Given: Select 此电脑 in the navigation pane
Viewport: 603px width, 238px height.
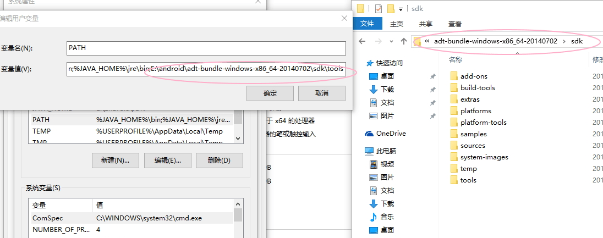Looking at the screenshot, I should pos(386,151).
